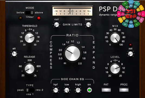Image resolution: width=145 pixels, height=98 pixels.
Task: Click the 50 mix value marking
Action: tap(115, 29)
